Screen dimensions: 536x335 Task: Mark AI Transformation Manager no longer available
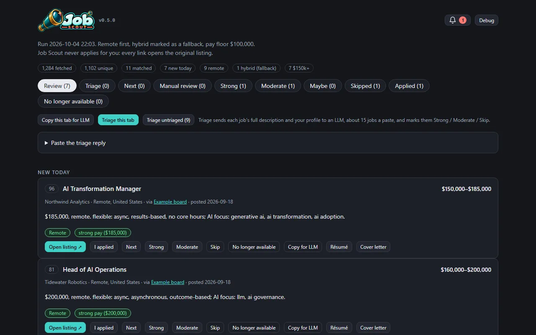[x=254, y=247]
